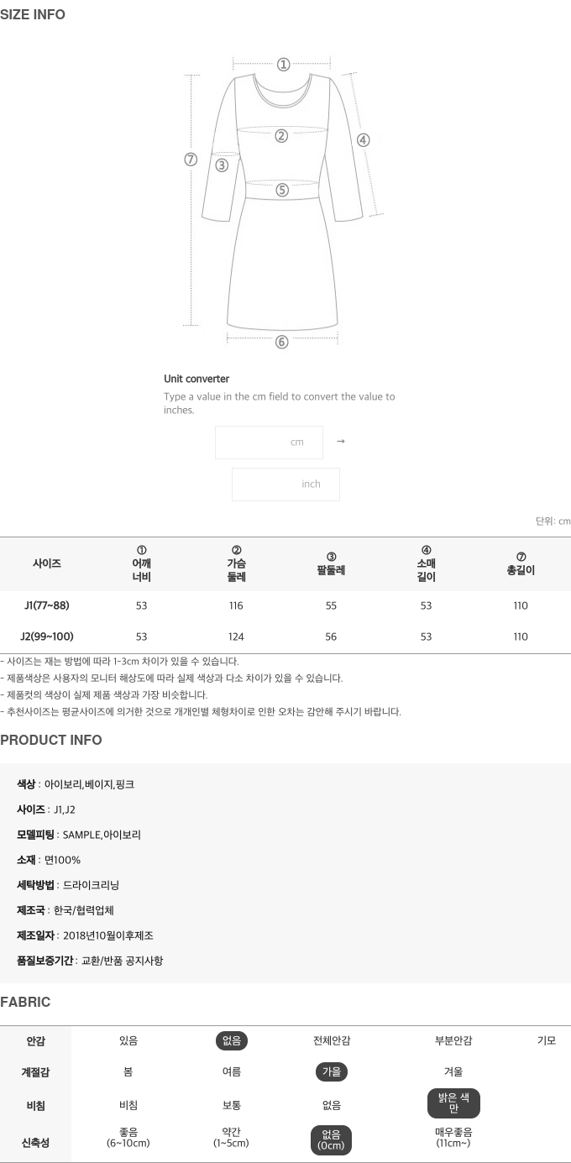Select the highlighted 없음 option in 안감 row
571x1163 pixels.
(x=232, y=1041)
